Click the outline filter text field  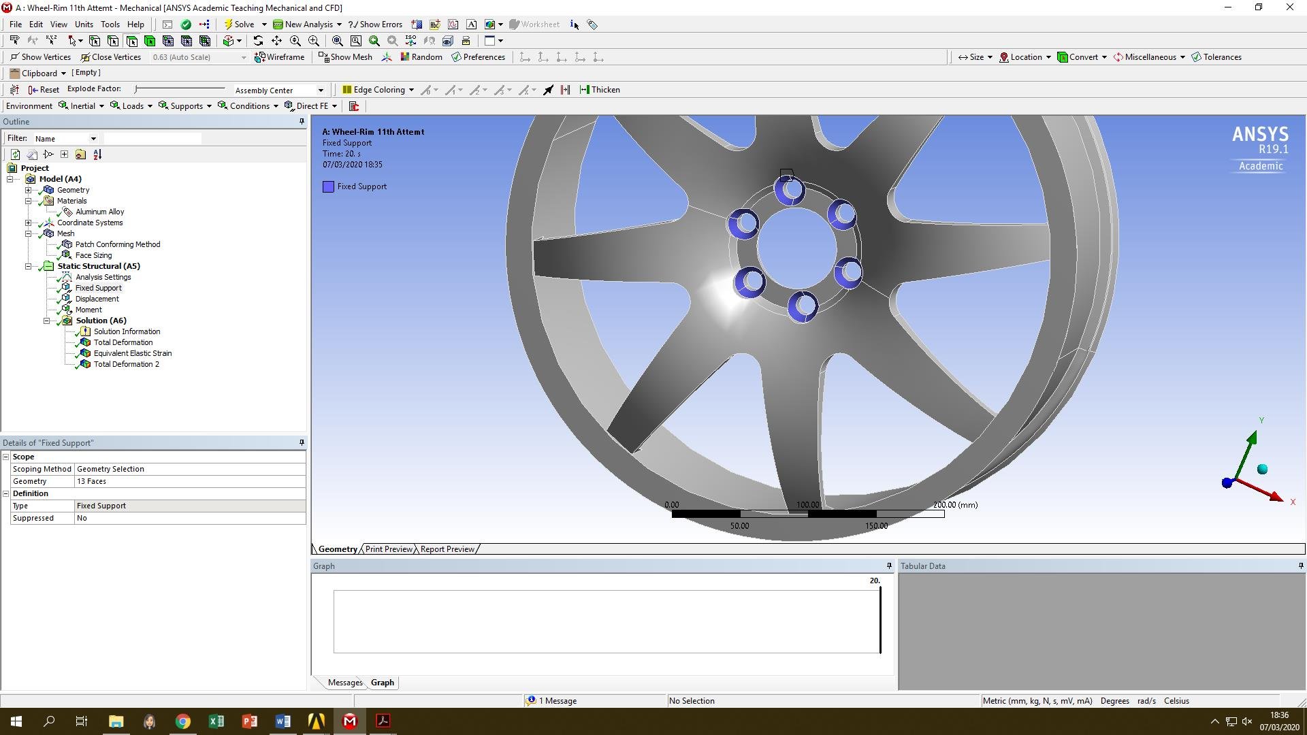click(x=152, y=139)
